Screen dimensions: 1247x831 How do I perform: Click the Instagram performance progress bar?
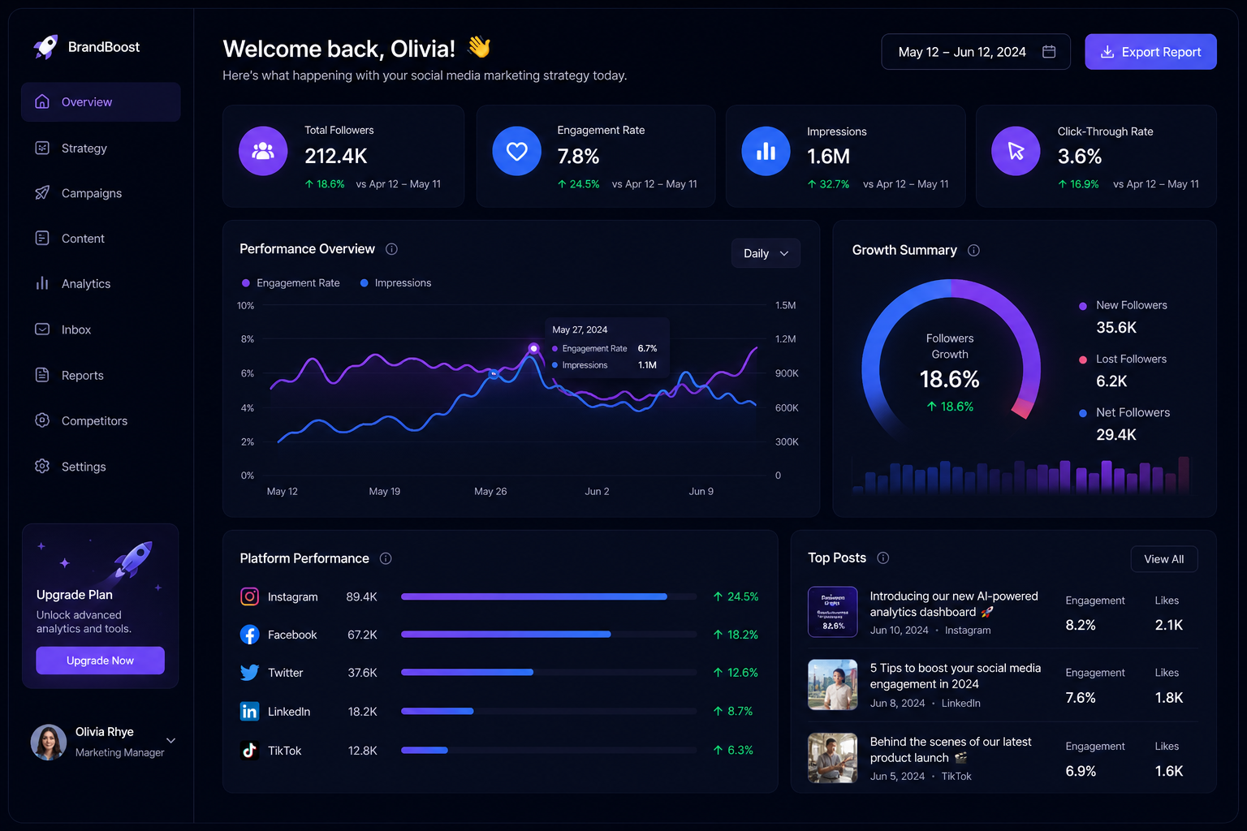click(549, 596)
